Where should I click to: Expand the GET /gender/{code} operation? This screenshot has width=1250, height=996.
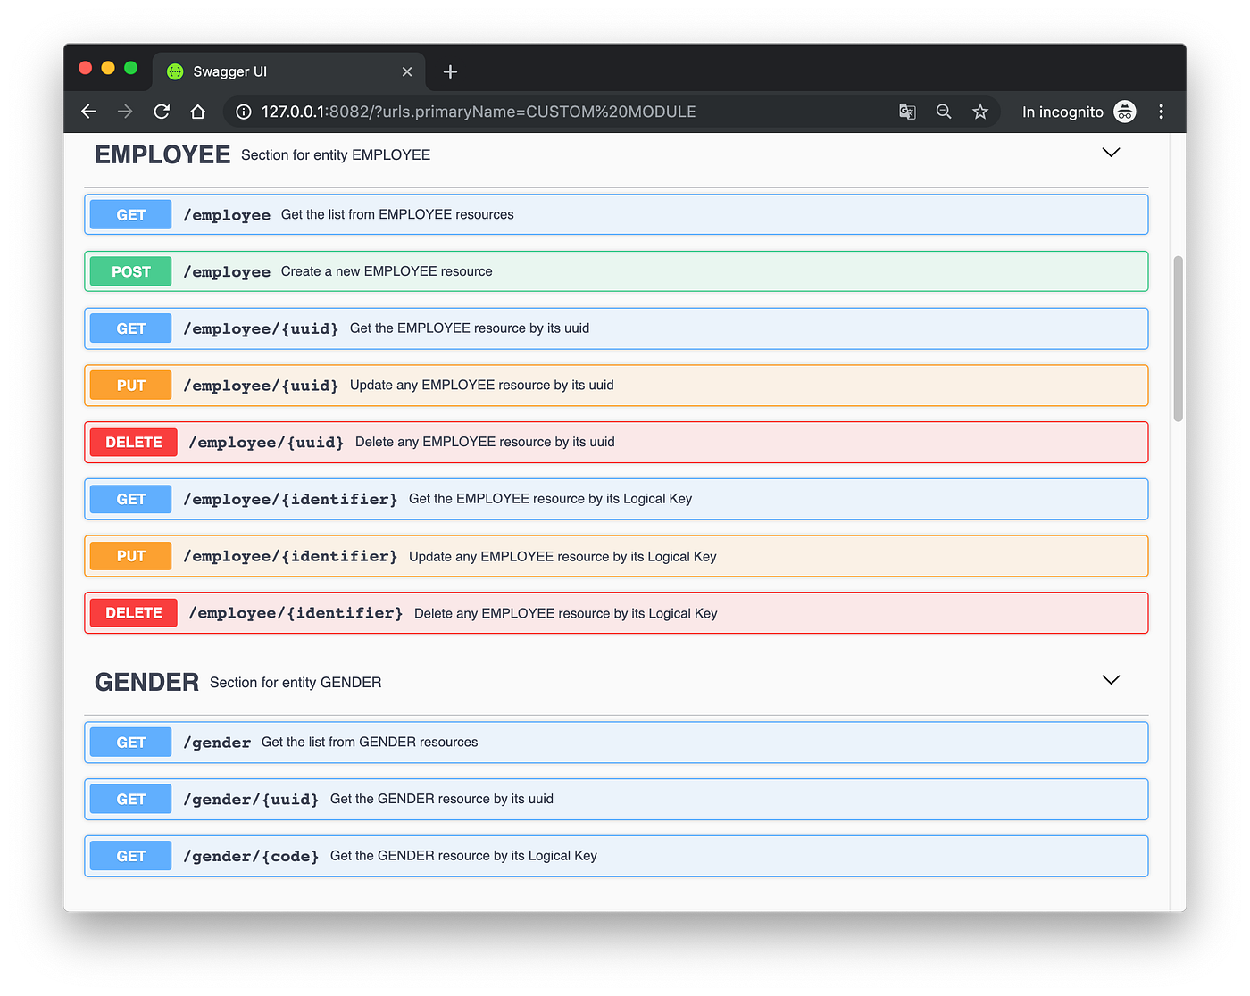(x=616, y=855)
